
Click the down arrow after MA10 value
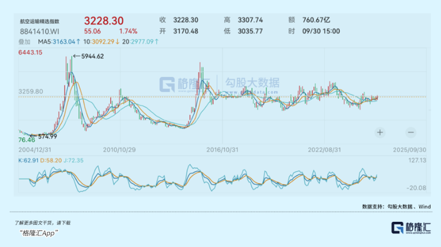(117, 42)
